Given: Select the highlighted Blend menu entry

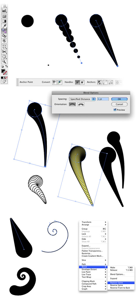Looking at the screenshot, I should (93, 267).
